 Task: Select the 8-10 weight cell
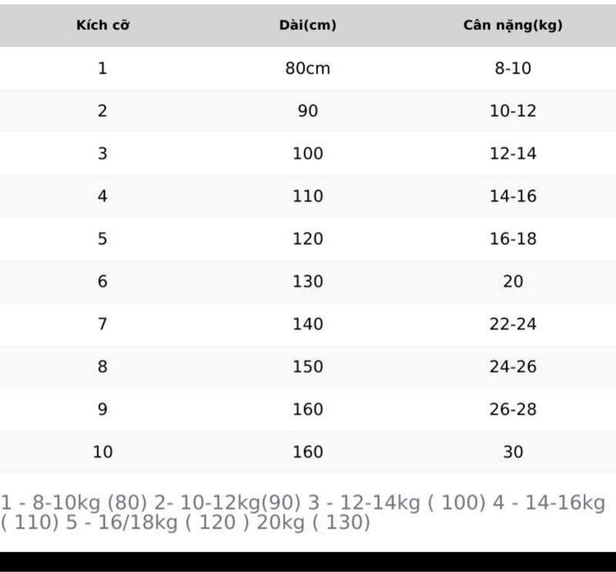coord(513,69)
